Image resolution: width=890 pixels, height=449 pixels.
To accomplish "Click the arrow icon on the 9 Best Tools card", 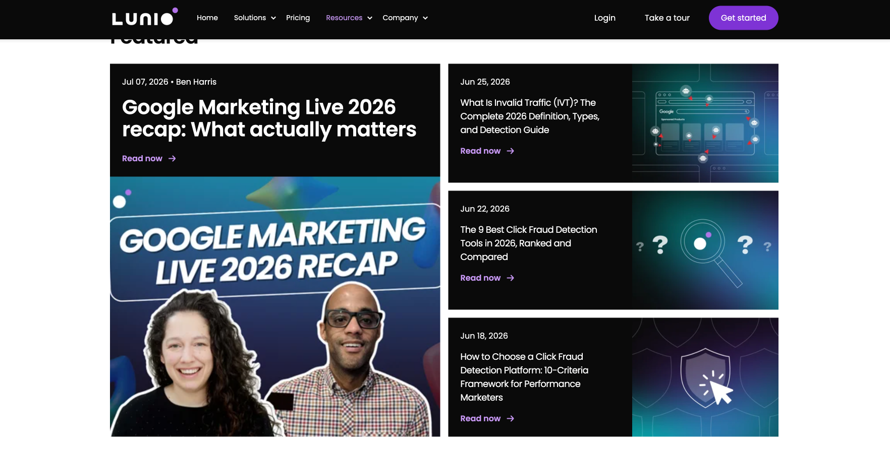I will [x=511, y=278].
